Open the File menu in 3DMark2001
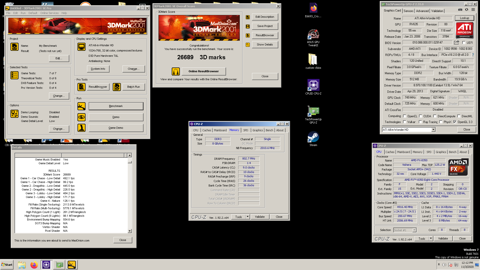 [8, 13]
